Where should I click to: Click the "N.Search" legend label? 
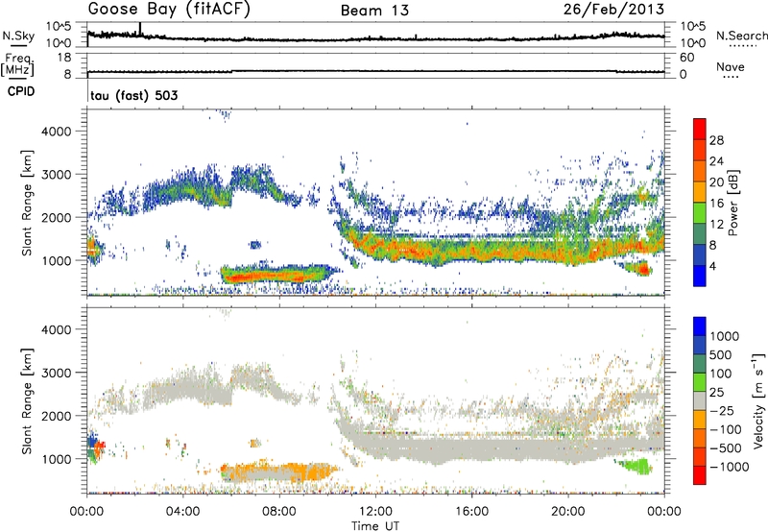pos(741,36)
